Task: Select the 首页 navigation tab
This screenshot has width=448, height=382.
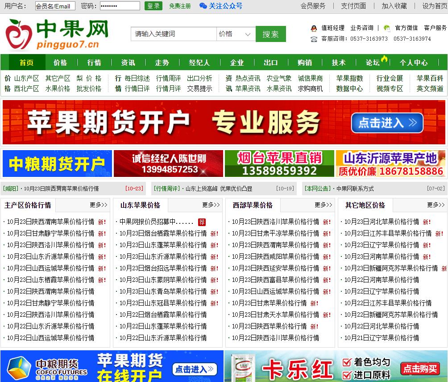Action: point(27,63)
